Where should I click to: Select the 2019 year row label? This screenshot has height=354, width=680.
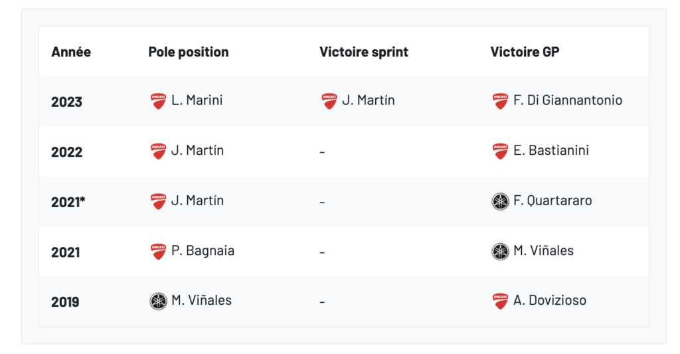65,302
